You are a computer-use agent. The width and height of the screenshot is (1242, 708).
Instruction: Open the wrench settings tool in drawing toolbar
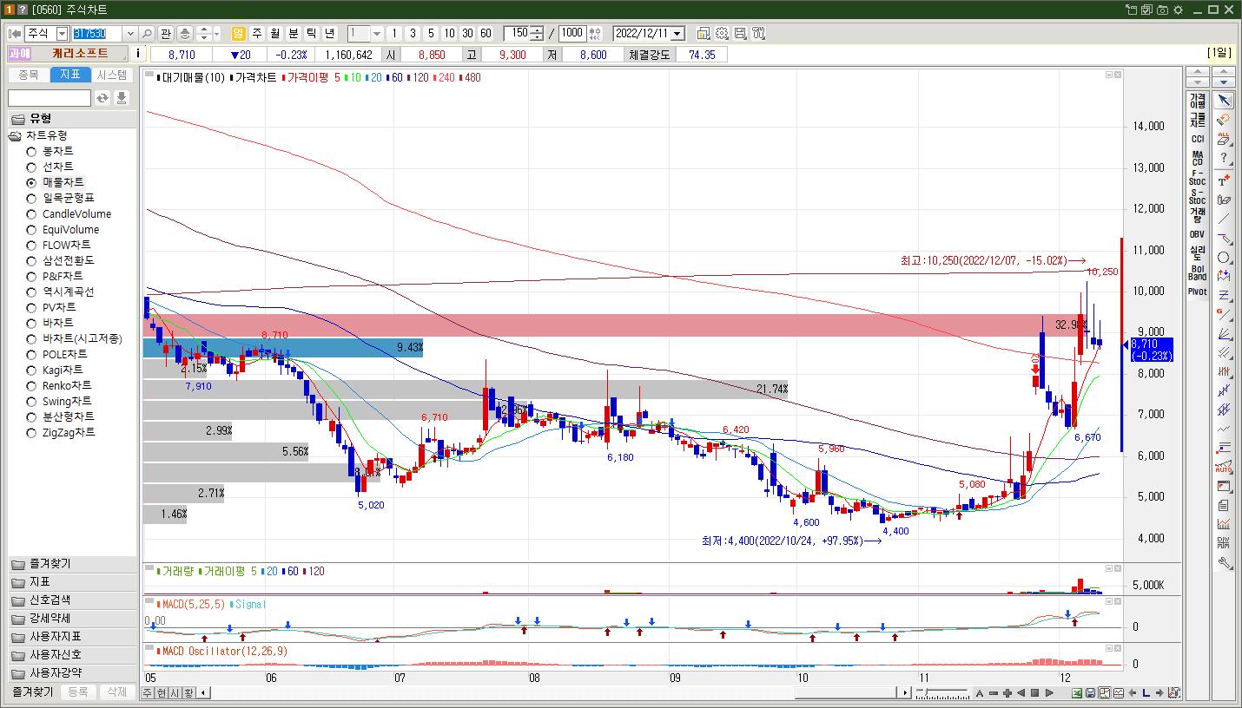1224,562
